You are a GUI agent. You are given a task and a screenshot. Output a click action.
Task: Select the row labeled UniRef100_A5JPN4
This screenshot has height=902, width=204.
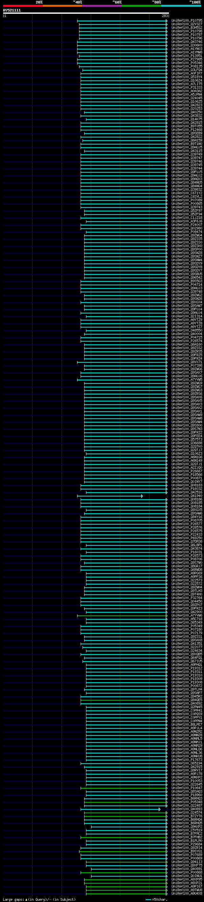(187, 94)
